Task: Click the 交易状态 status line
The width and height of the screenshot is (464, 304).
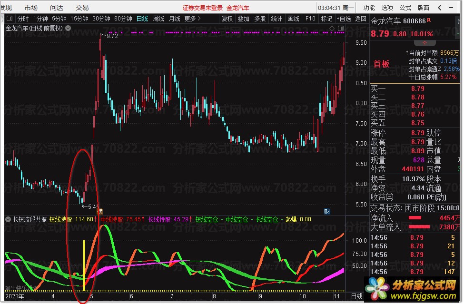Action: coord(415,208)
